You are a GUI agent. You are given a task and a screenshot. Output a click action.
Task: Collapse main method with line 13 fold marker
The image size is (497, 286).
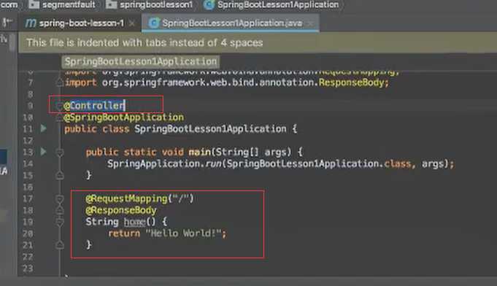(60, 152)
